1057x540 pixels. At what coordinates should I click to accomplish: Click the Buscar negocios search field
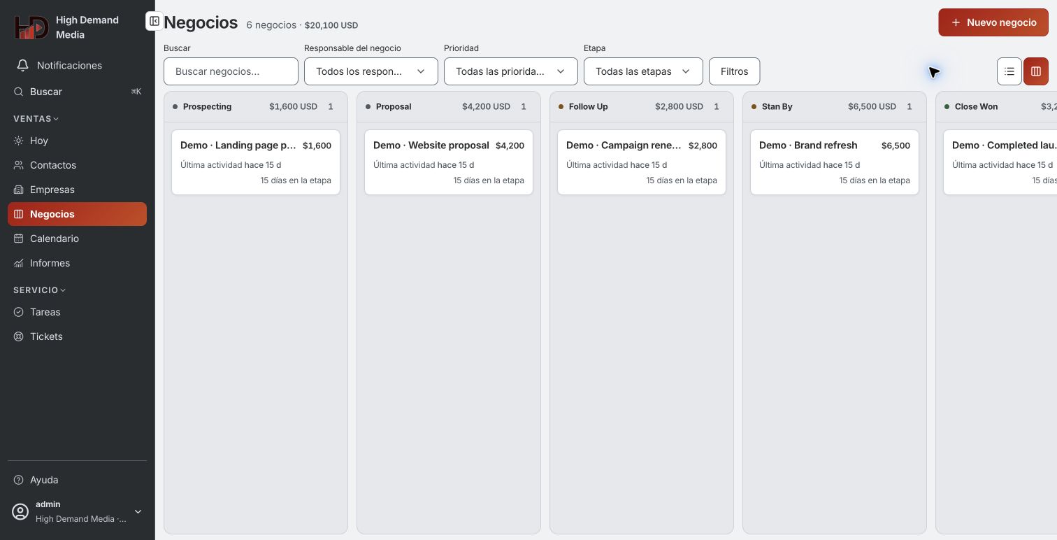[231, 71]
